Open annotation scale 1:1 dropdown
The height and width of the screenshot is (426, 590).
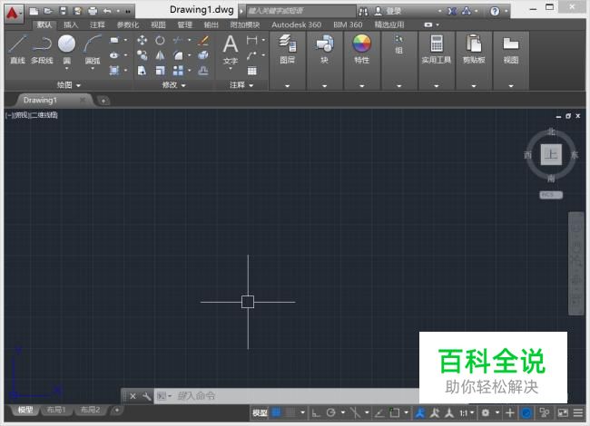[467, 412]
